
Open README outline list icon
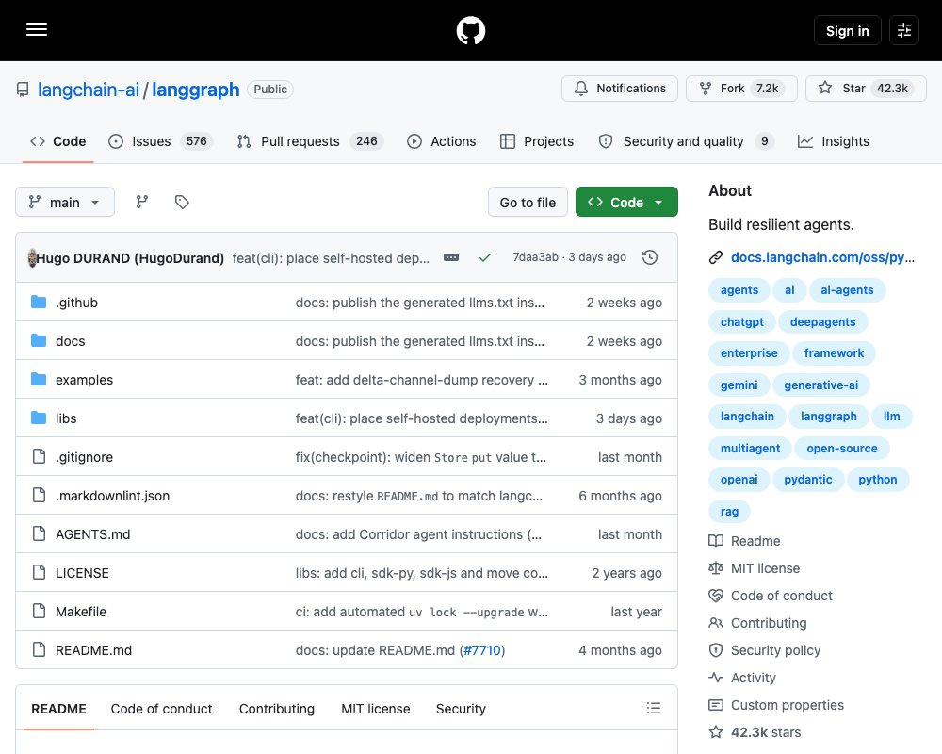click(654, 708)
